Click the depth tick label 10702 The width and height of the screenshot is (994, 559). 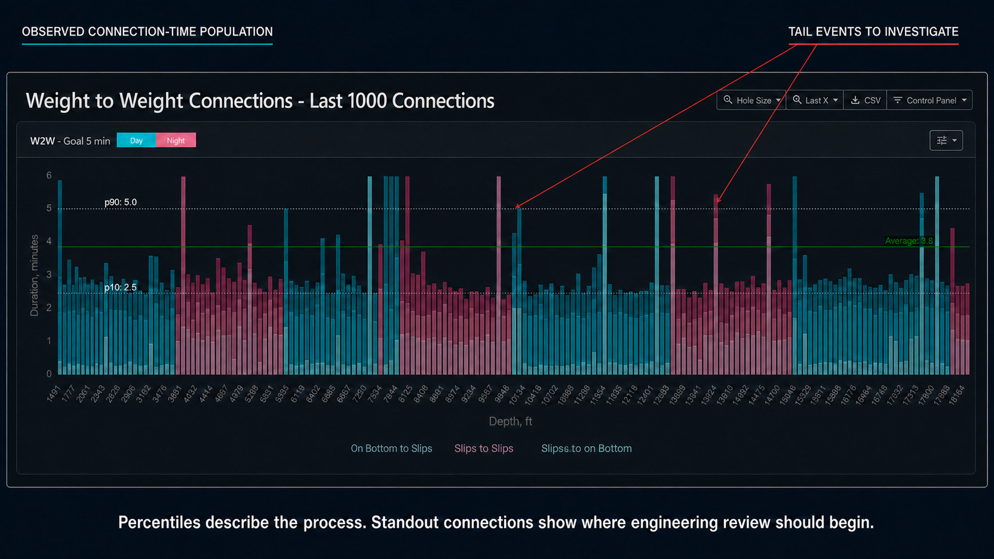click(549, 395)
